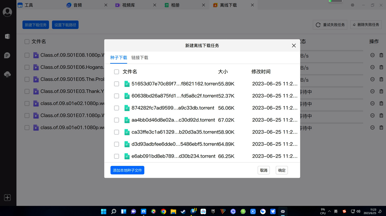Pause the Class.of.09.S01E03.Thank.Y task

[372, 91]
